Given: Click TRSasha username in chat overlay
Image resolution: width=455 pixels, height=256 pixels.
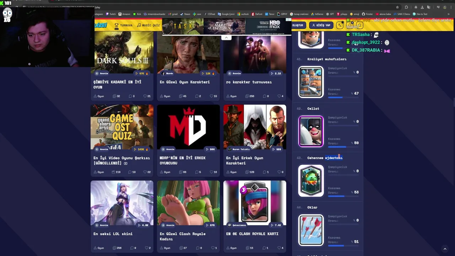Looking at the screenshot, I should click(x=360, y=34).
